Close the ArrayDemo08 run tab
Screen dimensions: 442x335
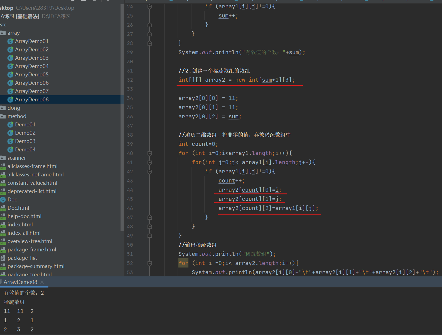point(42,282)
